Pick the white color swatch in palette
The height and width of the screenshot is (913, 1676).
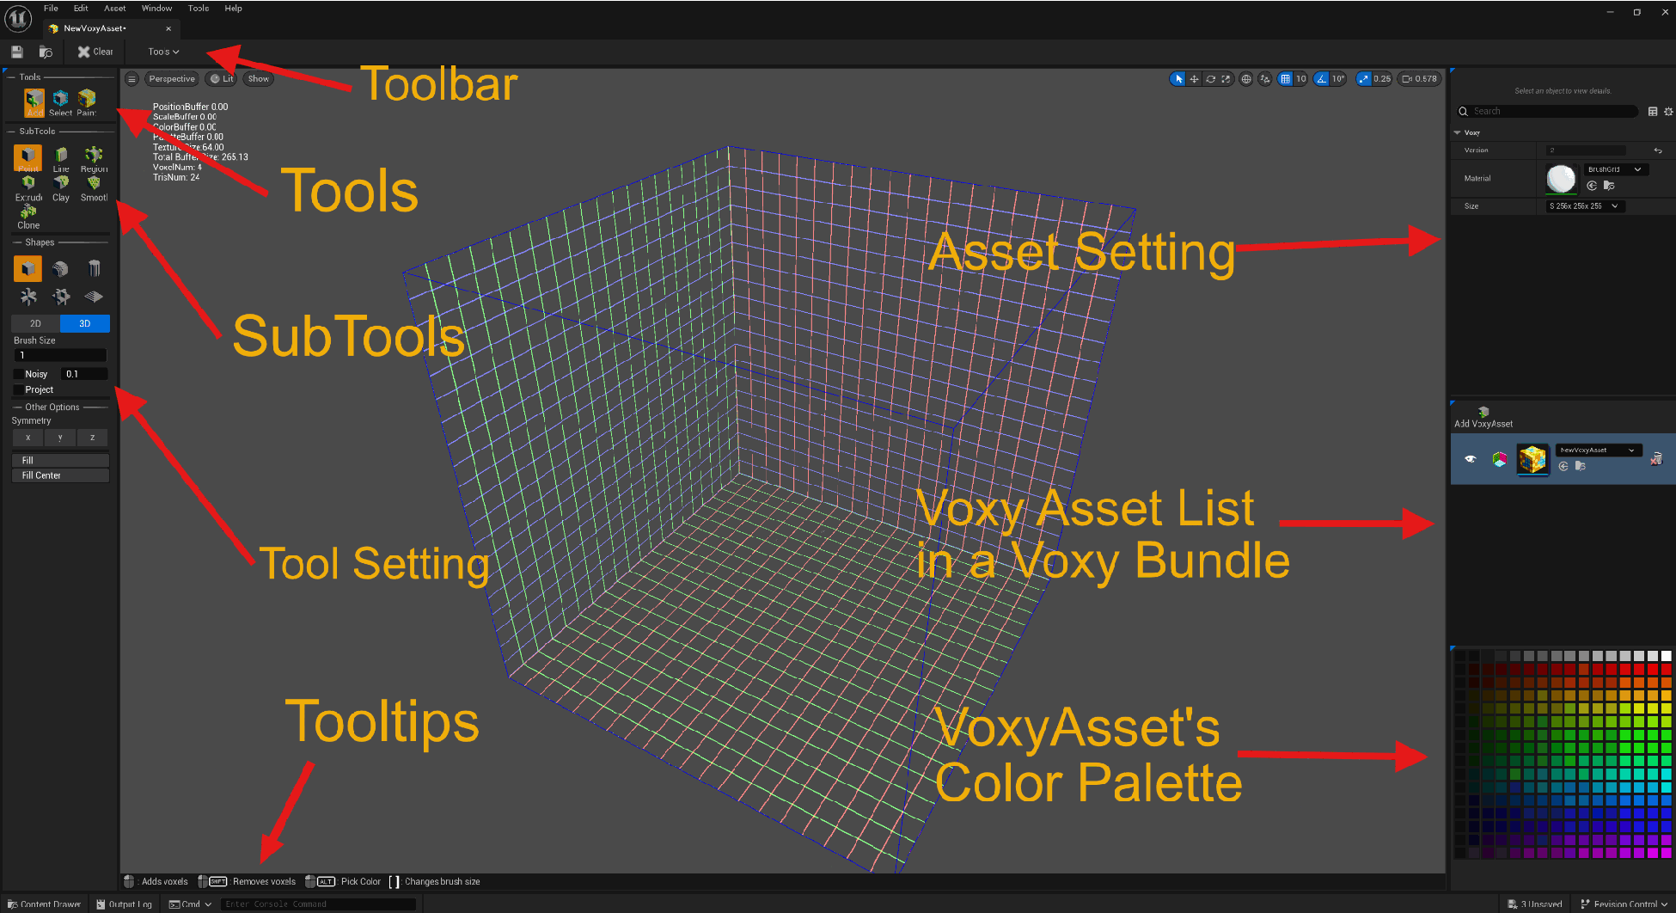click(x=1666, y=656)
